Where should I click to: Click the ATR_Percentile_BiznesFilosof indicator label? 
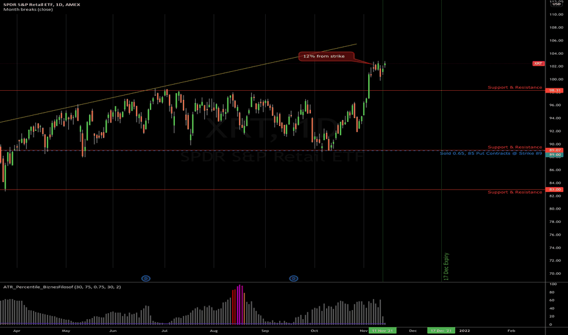pyautogui.click(x=62, y=287)
